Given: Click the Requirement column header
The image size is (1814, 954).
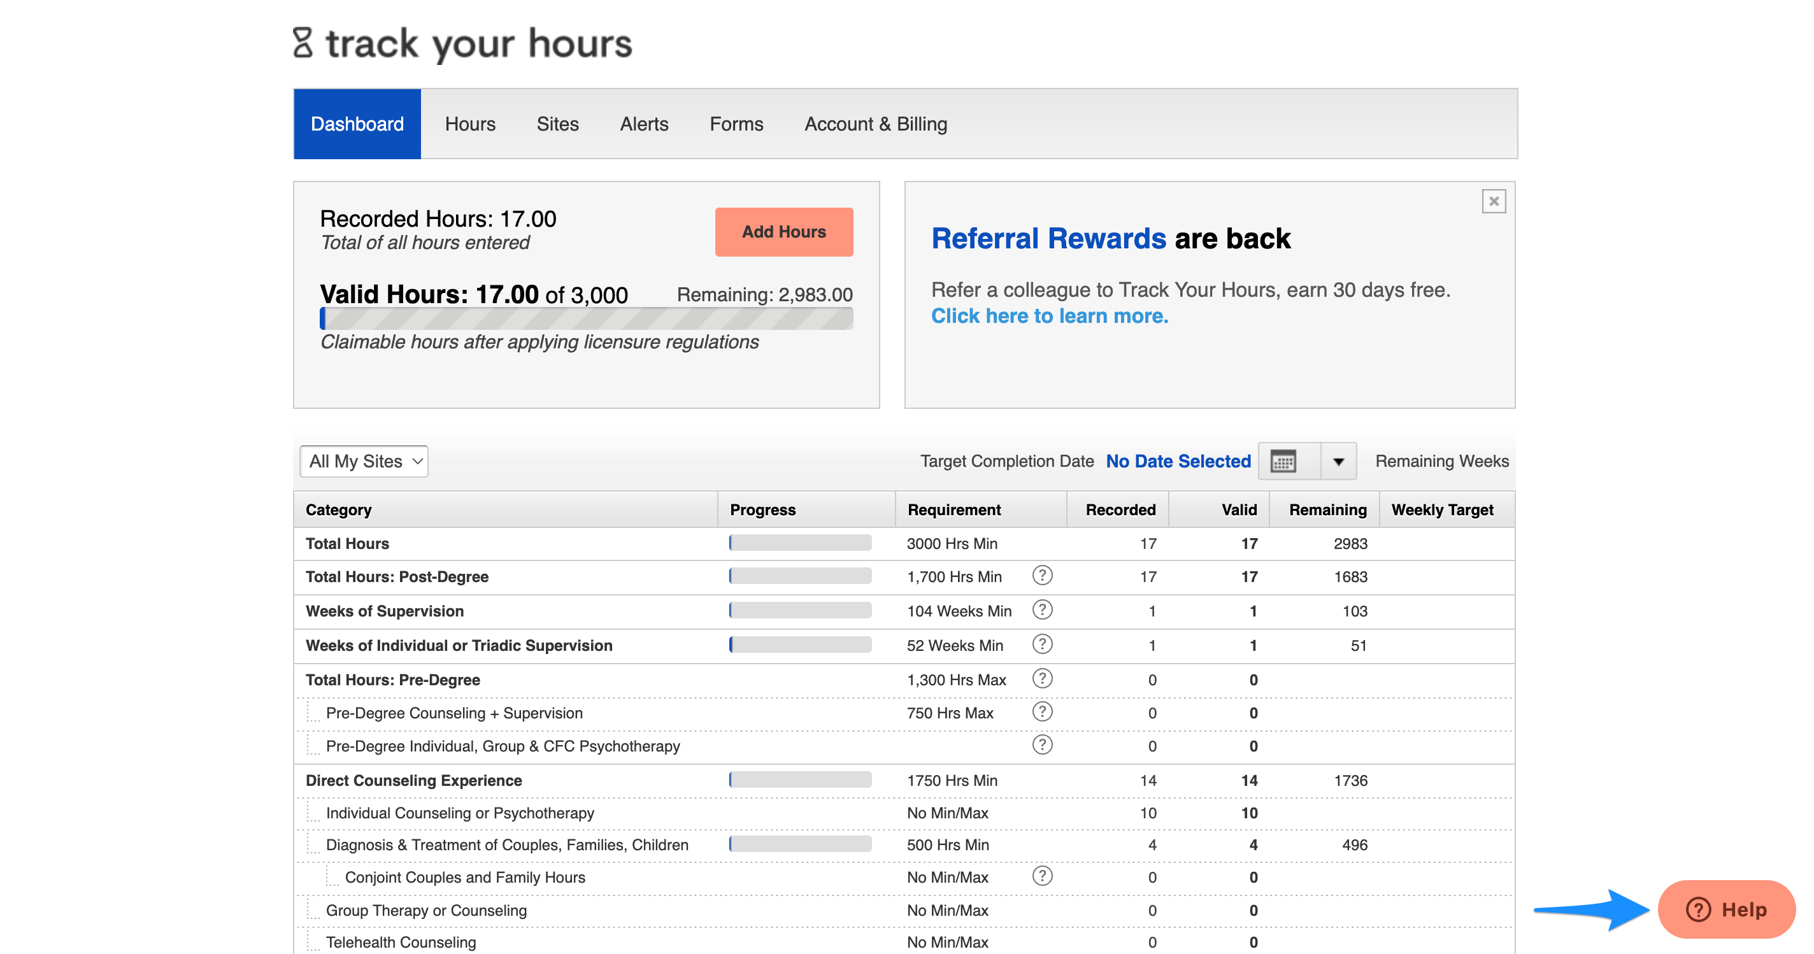Looking at the screenshot, I should [x=981, y=509].
